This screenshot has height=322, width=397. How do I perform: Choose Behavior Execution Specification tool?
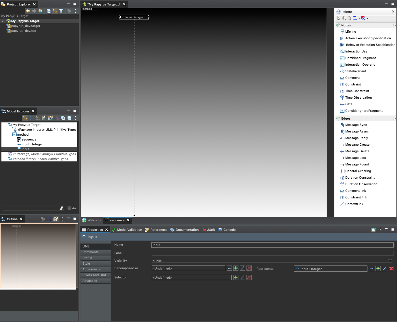(368, 45)
